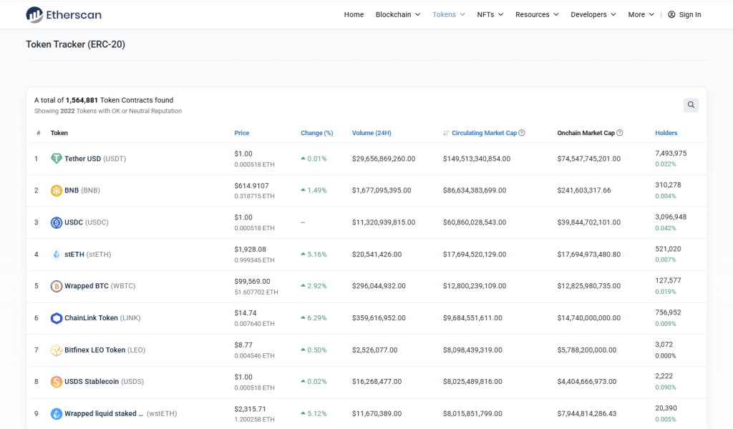Open Bitfinex LEO Token (LEO) page
The image size is (733, 429).
105,350
